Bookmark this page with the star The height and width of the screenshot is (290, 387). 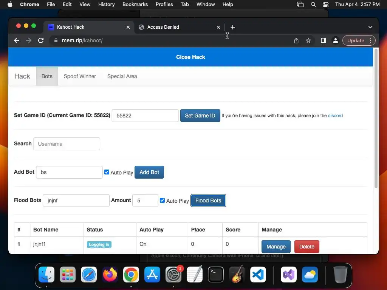(x=308, y=40)
